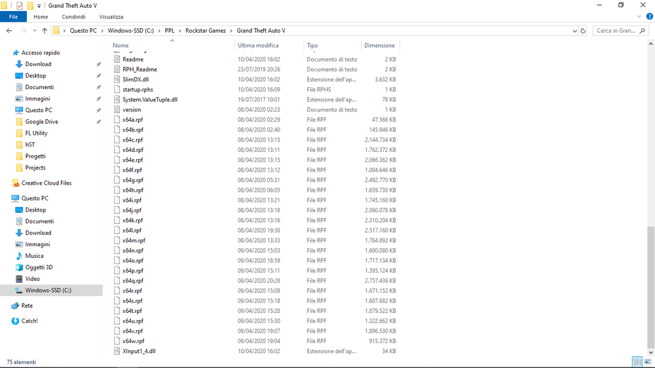Select the version text file icon
The height and width of the screenshot is (368, 655).
[x=117, y=109]
